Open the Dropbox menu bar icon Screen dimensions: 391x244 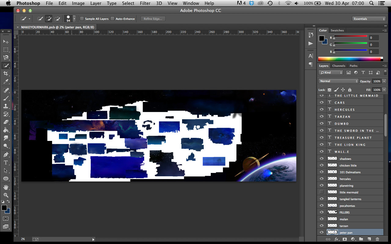[252, 3]
